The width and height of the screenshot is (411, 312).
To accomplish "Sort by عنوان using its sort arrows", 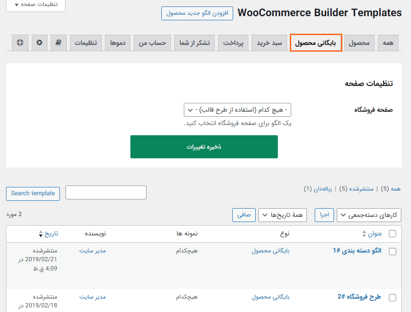I will tap(364, 234).
